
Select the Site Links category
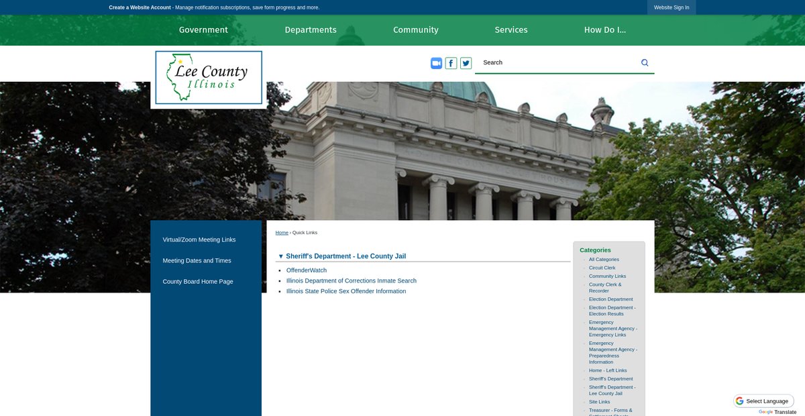pyautogui.click(x=600, y=402)
